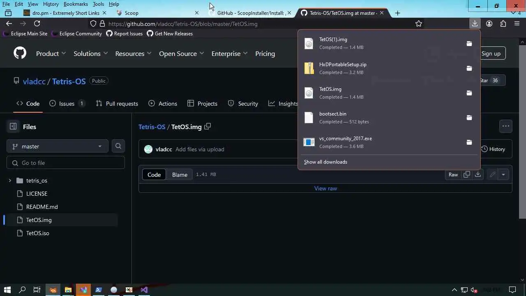Screen dimensions: 526x296
Task: Open the repository Issues tab
Action: pos(67,104)
